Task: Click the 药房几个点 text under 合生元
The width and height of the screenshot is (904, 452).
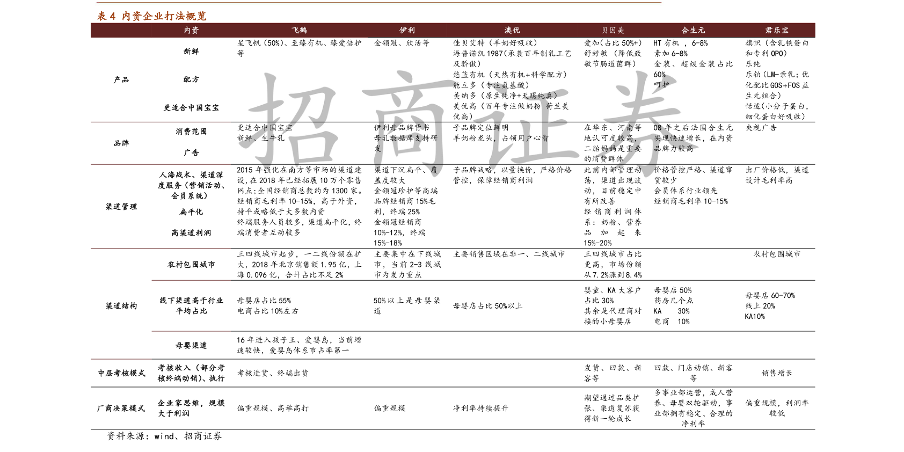Action: [x=673, y=301]
